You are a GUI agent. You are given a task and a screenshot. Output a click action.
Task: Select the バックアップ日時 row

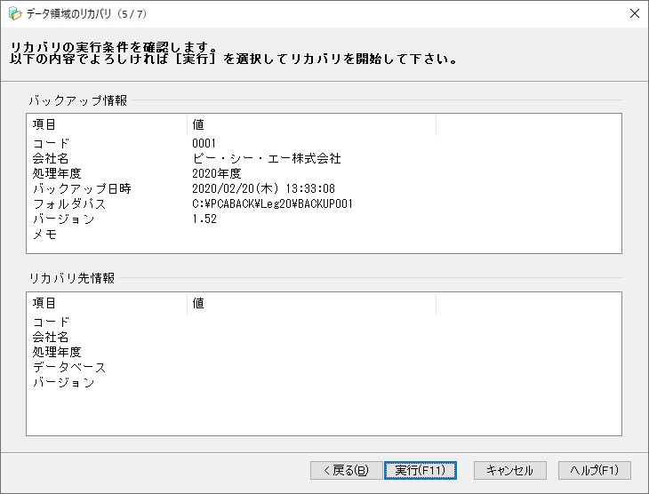[324, 188]
